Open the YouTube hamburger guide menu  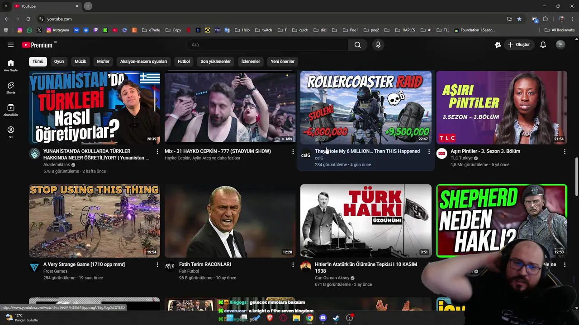pos(11,45)
